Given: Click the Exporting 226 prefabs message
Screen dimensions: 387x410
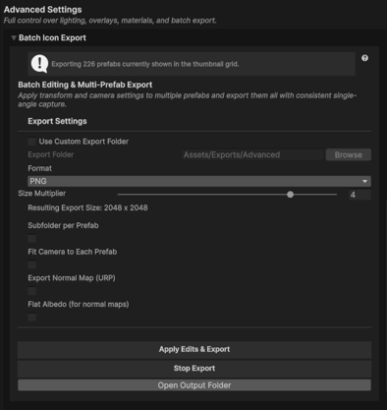Looking at the screenshot, I should [x=145, y=64].
